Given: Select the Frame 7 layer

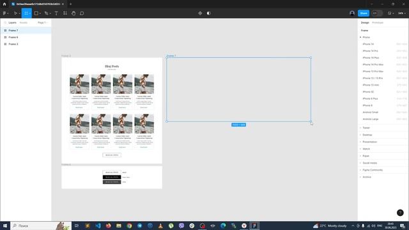Looking at the screenshot, I should (26, 31).
